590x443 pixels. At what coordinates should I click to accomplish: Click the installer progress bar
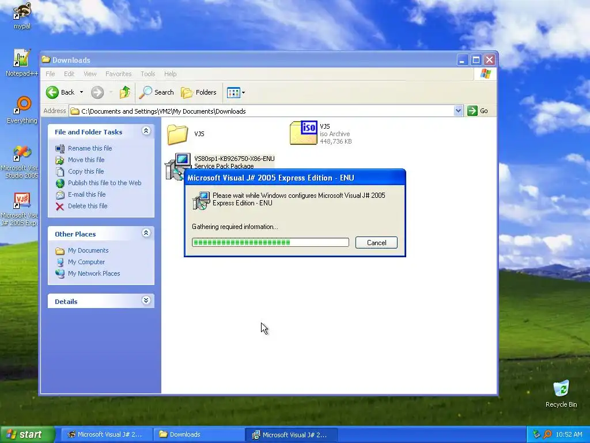(270, 242)
